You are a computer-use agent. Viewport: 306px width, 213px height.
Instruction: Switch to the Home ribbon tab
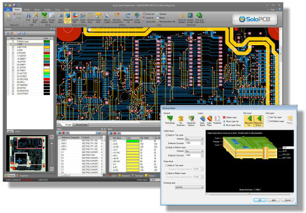17,10
